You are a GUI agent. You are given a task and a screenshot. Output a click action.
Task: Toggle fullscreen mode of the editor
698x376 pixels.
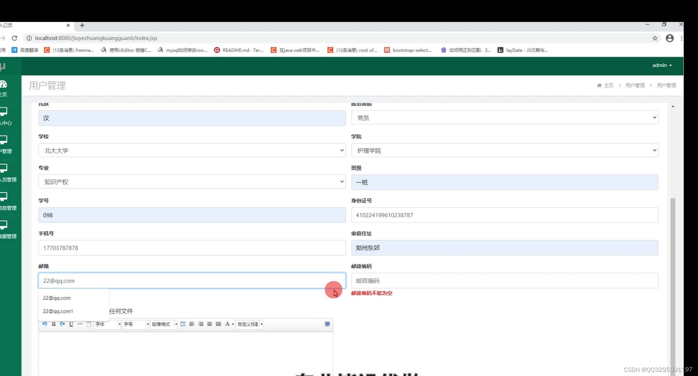tap(327, 324)
